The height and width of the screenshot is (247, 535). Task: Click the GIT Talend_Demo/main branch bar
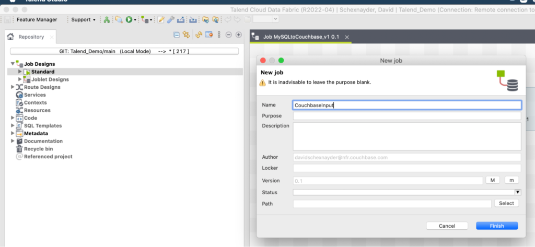[124, 52]
